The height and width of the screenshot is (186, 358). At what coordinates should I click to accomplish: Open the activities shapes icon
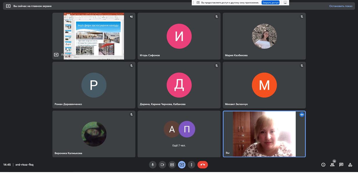350,165
